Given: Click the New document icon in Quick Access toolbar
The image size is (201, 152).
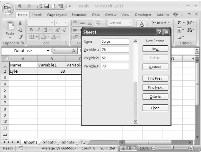Looking at the screenshot, I should tap(53, 6).
